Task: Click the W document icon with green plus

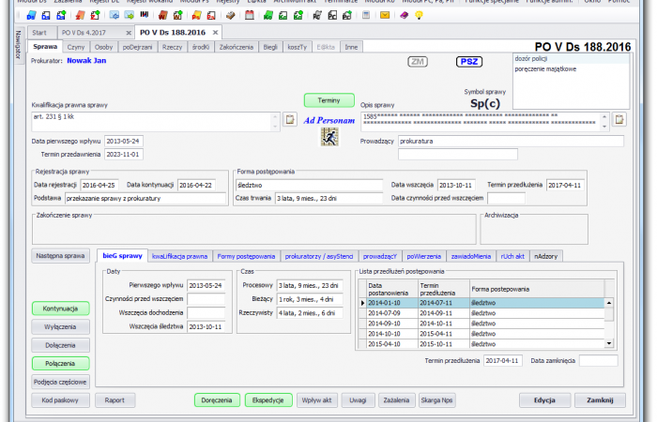Action: coord(178,16)
